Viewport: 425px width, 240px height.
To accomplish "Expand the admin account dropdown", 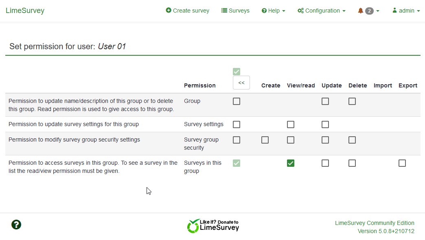I will (x=406, y=11).
